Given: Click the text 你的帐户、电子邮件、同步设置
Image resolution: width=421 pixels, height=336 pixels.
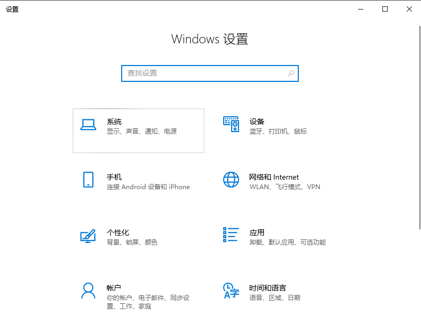Looking at the screenshot, I should click(148, 302).
